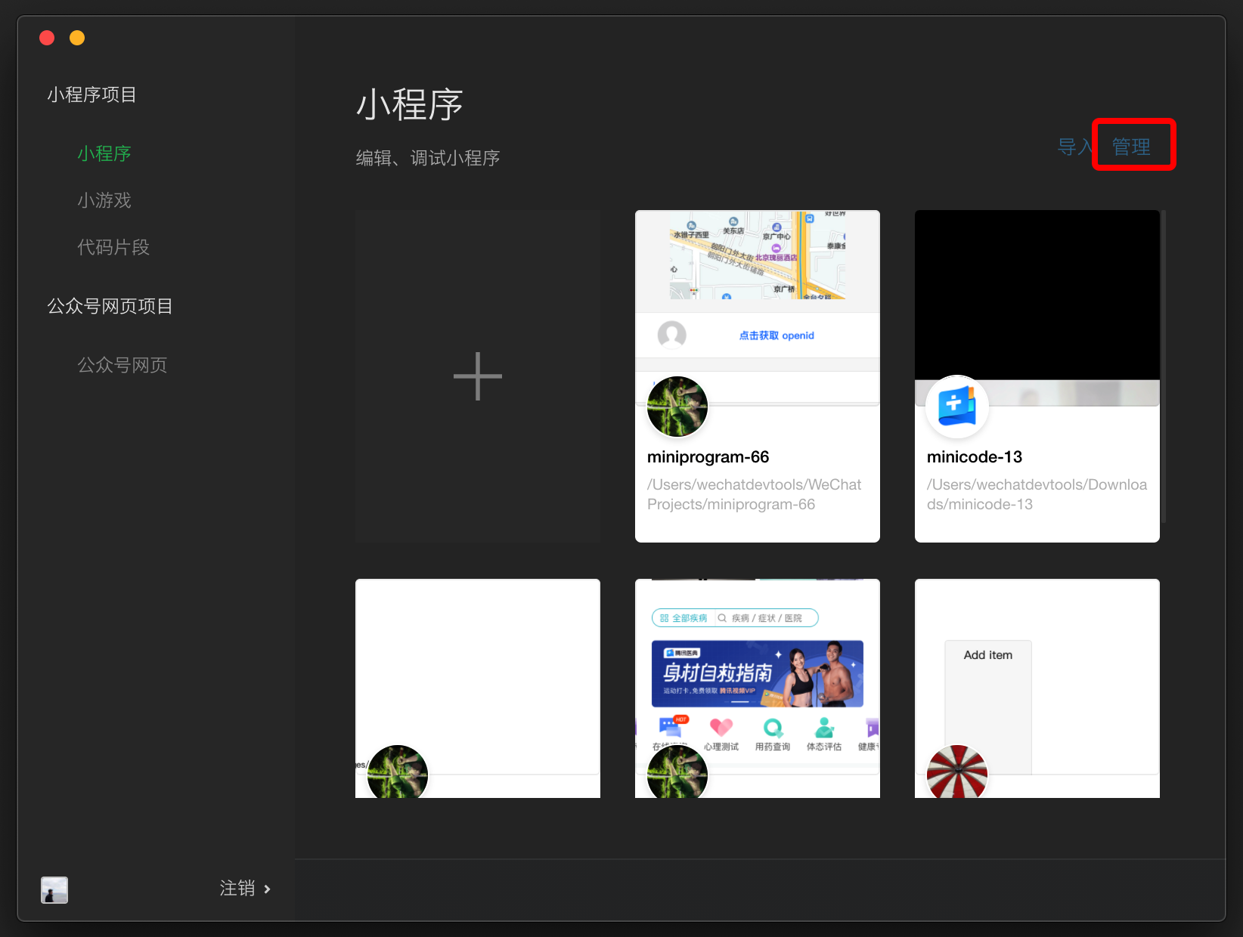1243x937 pixels.
Task: Click the red-white umbrella project avatar
Action: pyautogui.click(x=957, y=772)
